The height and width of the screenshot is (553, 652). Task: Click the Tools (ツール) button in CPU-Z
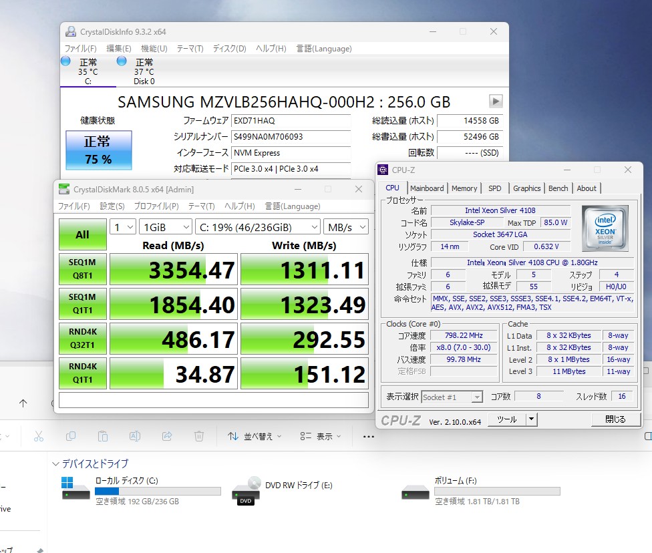pos(507,419)
